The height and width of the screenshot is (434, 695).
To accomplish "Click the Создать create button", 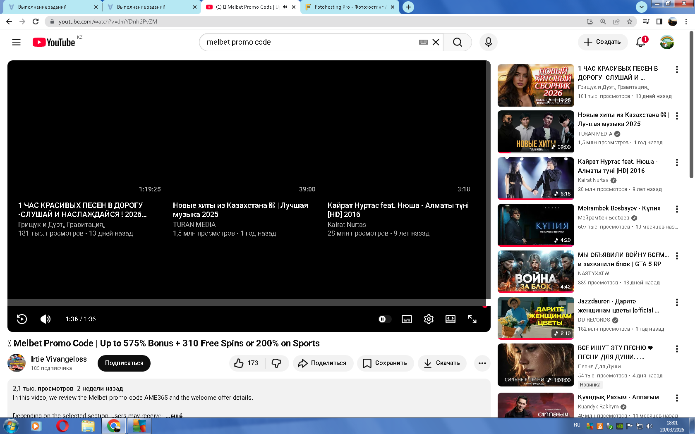I will click(602, 42).
